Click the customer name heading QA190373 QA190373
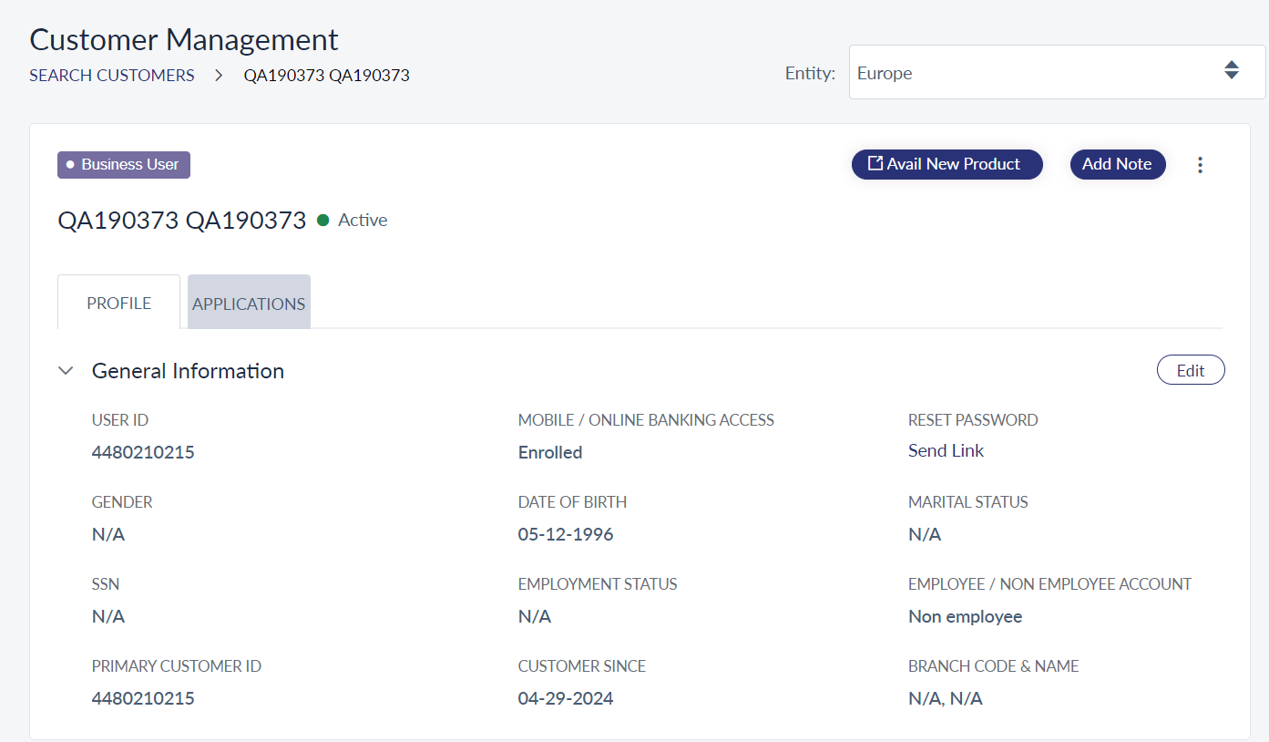The image size is (1269, 742). (x=182, y=220)
